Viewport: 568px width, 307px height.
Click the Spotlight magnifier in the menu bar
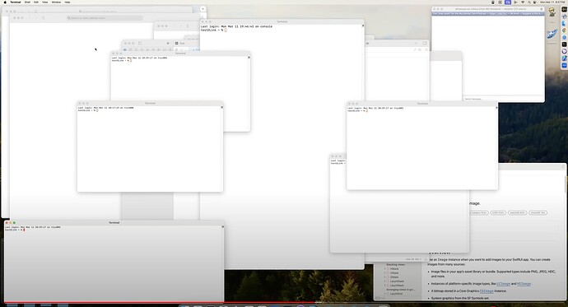528,2
